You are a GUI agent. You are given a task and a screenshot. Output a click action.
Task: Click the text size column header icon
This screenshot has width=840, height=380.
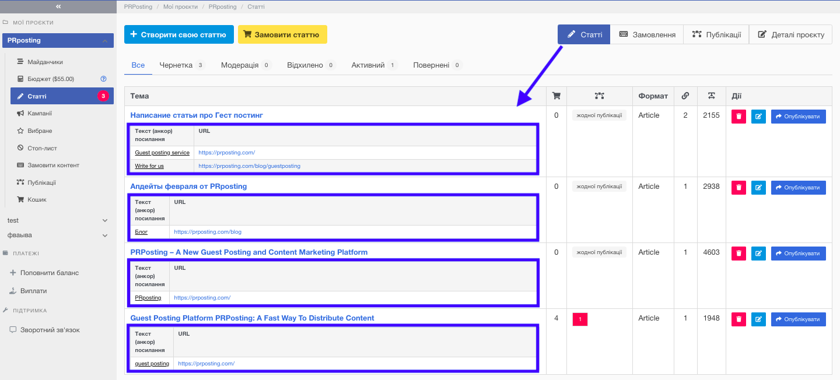[x=712, y=96]
